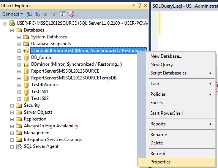
Task: Expand the Chinookdbmirrortest database node
Action: click(x=19, y=51)
